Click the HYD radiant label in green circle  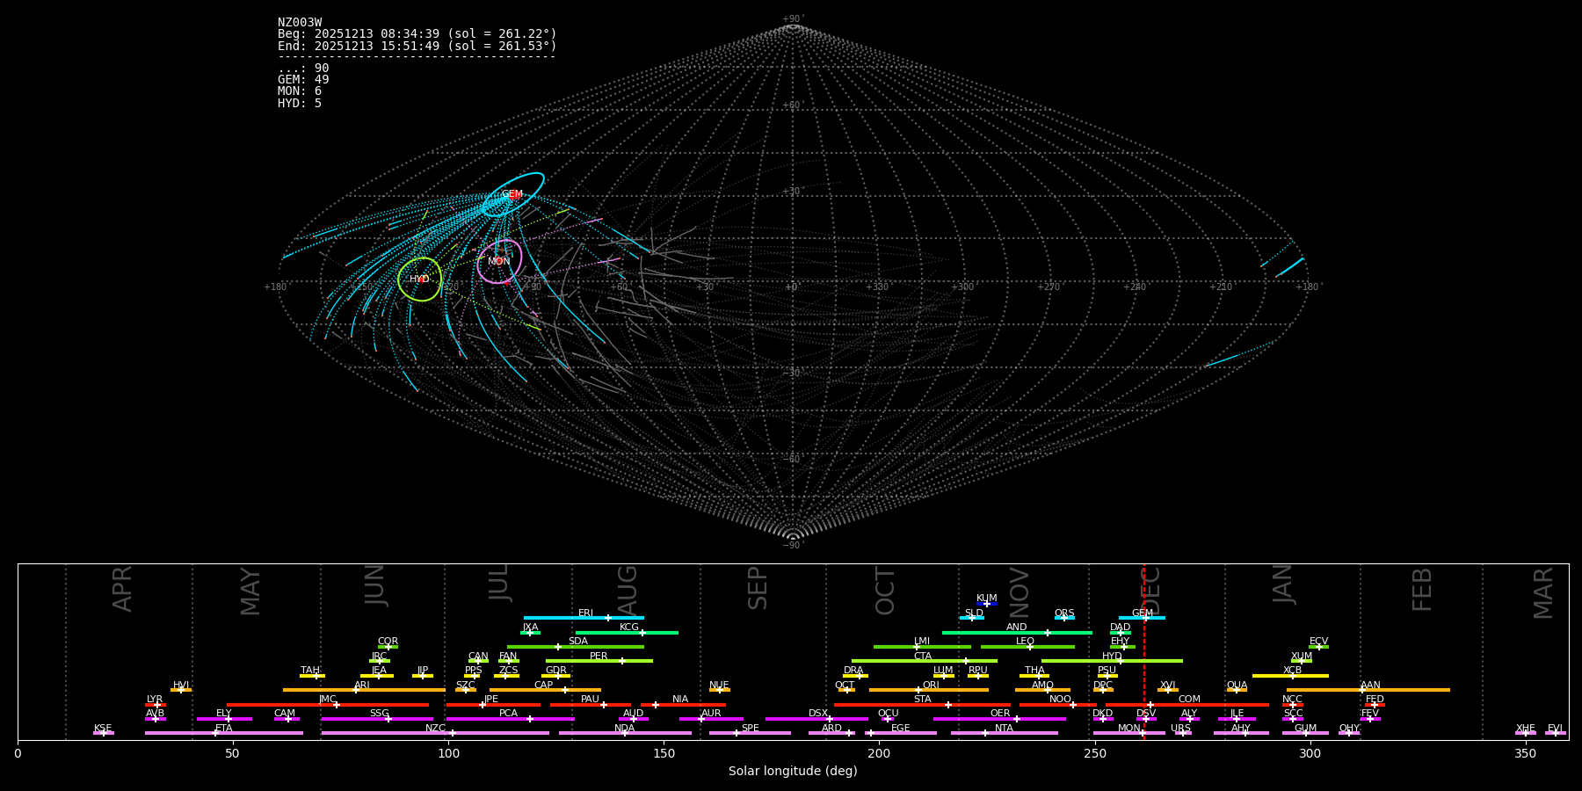pyautogui.click(x=419, y=279)
